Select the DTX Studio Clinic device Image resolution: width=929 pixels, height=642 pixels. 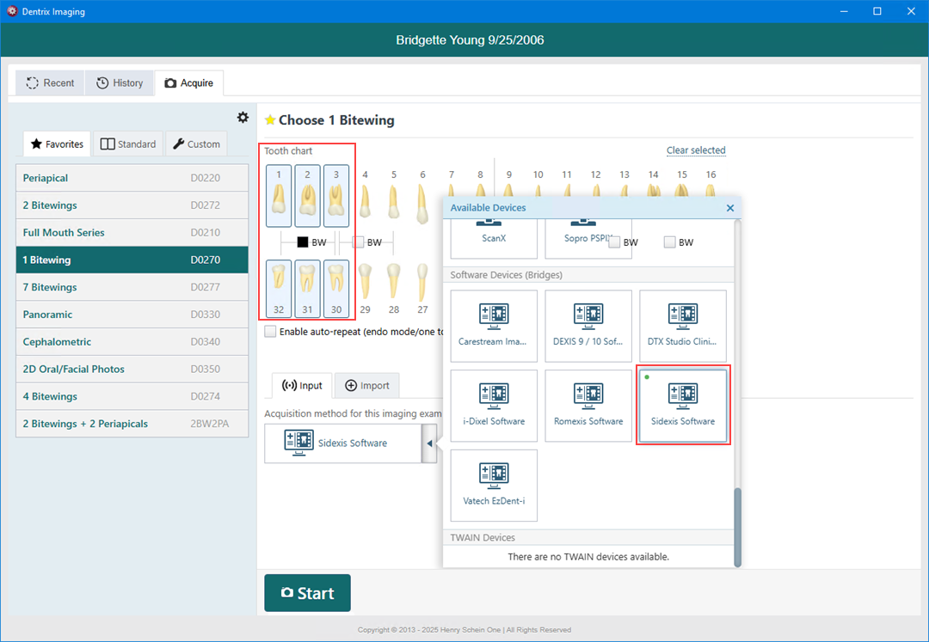tap(682, 324)
